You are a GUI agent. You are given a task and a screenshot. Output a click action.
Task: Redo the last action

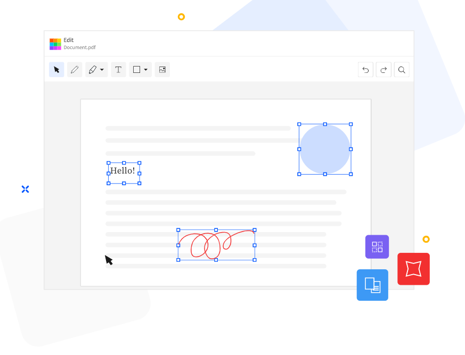click(x=384, y=70)
